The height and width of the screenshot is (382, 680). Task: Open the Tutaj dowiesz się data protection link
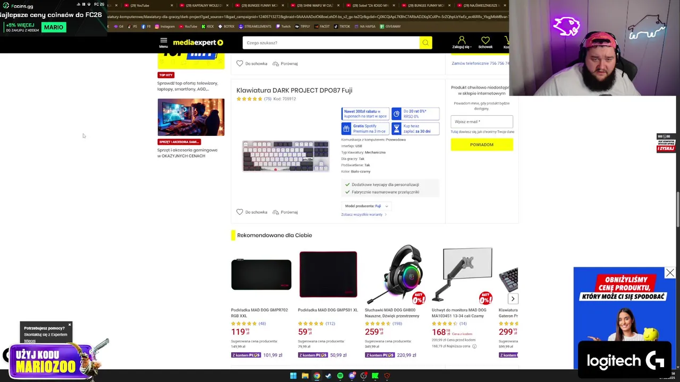482,132
